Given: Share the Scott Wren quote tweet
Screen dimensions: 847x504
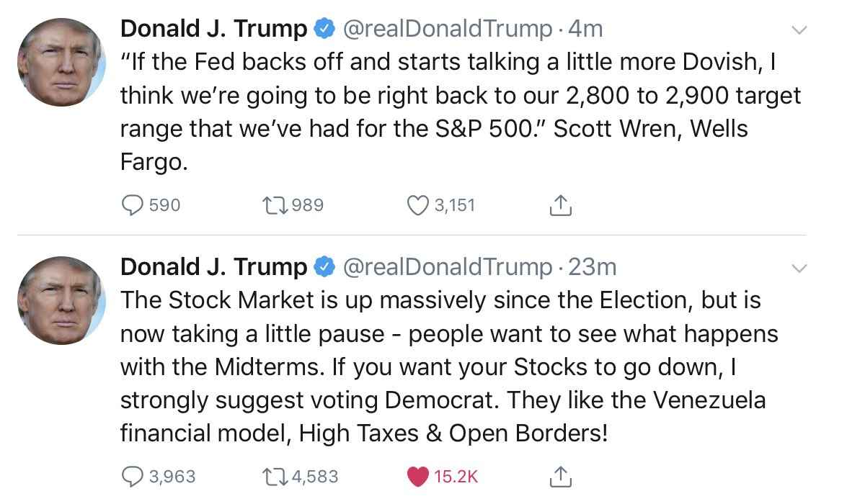Looking at the screenshot, I should coord(561,206).
